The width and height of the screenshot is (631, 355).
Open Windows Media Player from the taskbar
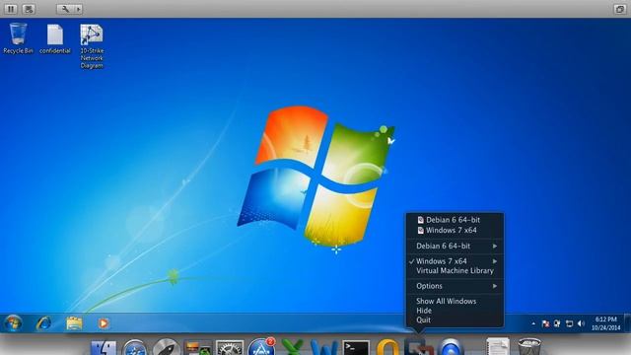104,323
